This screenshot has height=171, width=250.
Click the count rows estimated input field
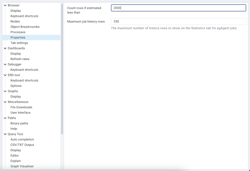pyautogui.click(x=178, y=8)
